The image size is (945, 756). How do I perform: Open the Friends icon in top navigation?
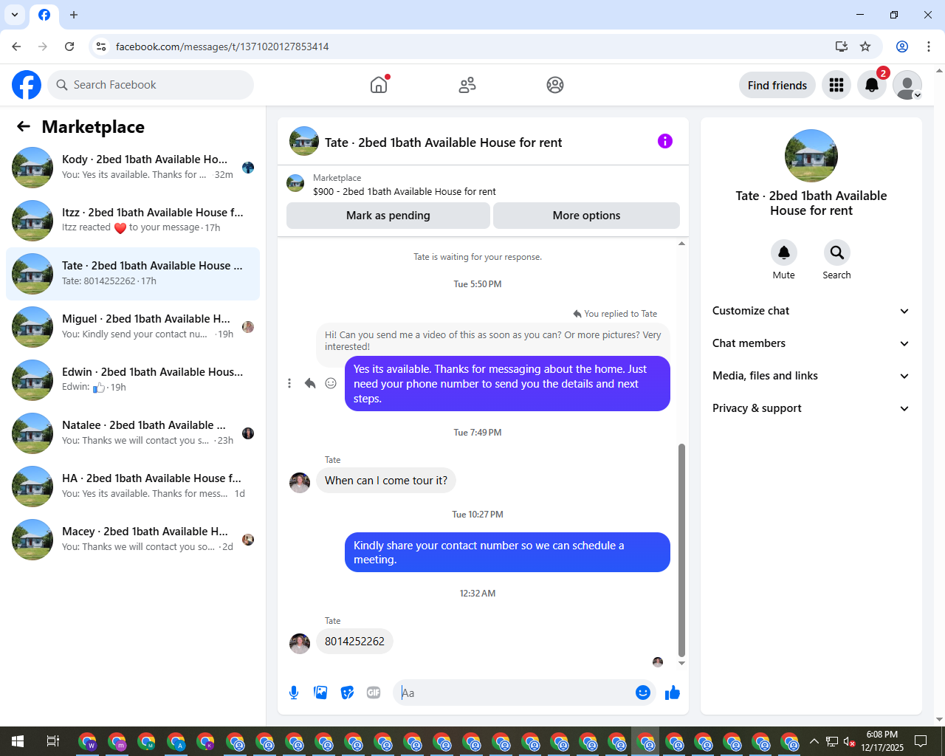tap(467, 85)
